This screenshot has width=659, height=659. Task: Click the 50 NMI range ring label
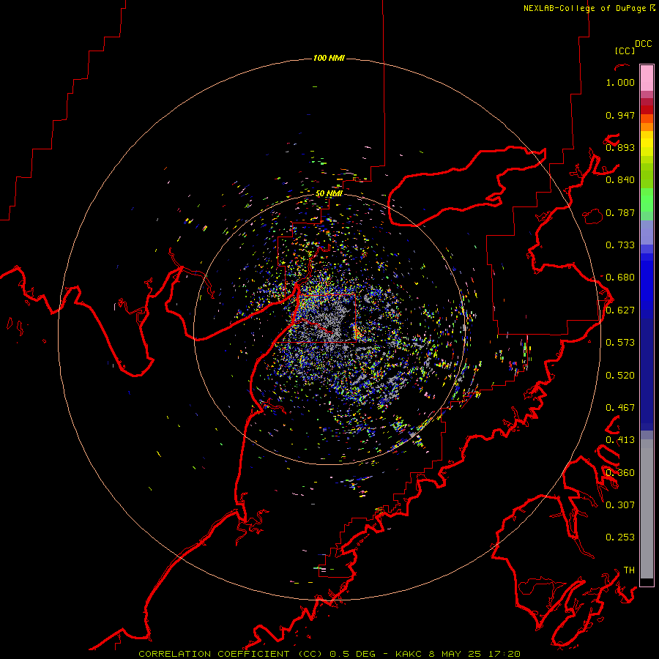pos(329,193)
